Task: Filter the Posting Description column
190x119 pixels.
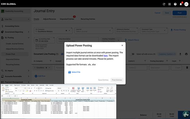Action: pos(167,61)
